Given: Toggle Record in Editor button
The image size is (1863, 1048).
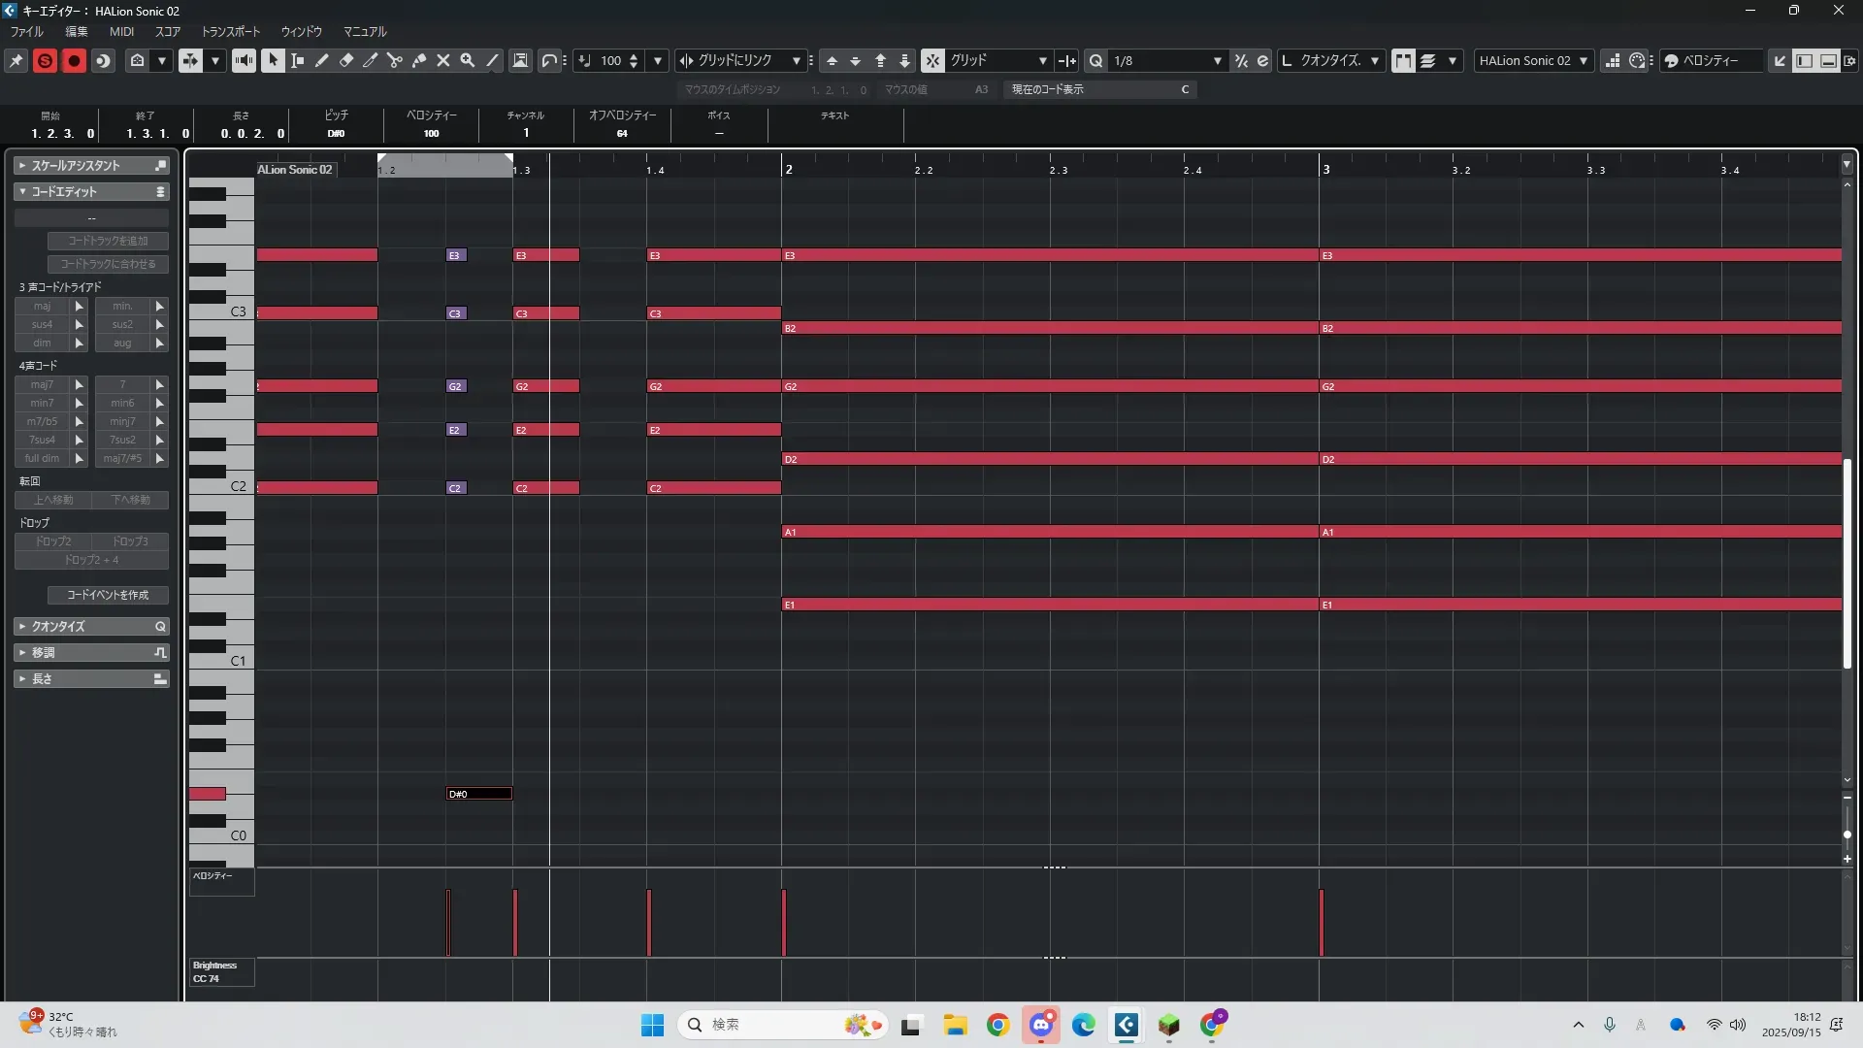Looking at the screenshot, I should coord(74,60).
